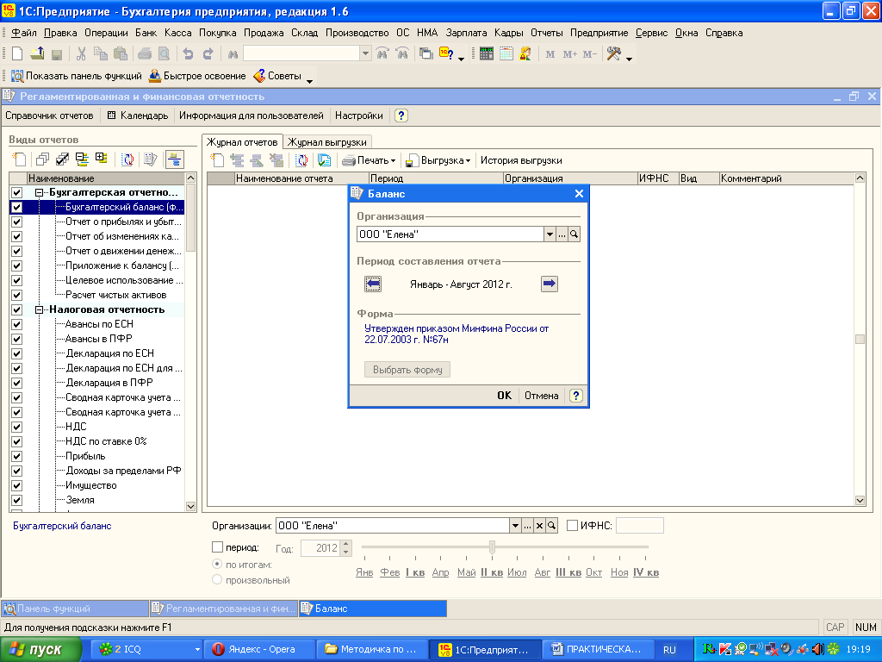Click the New document icon in main toolbar
Screen dimensions: 882x662
tap(17, 54)
